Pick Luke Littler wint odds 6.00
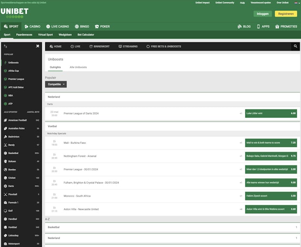The width and height of the screenshot is (301, 247). coord(271,114)
